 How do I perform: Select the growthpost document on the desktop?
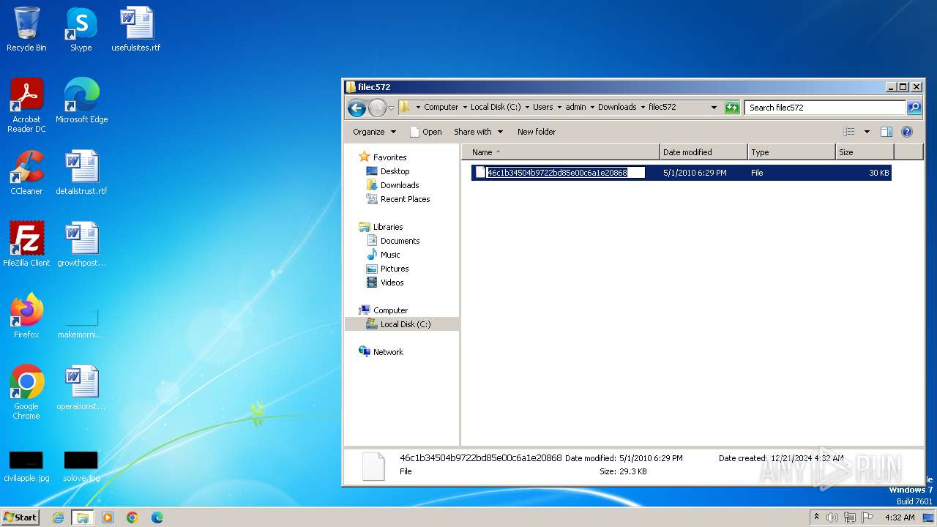pyautogui.click(x=81, y=244)
